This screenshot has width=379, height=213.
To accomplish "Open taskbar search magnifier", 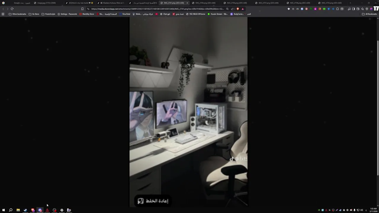I will pos(11,210).
